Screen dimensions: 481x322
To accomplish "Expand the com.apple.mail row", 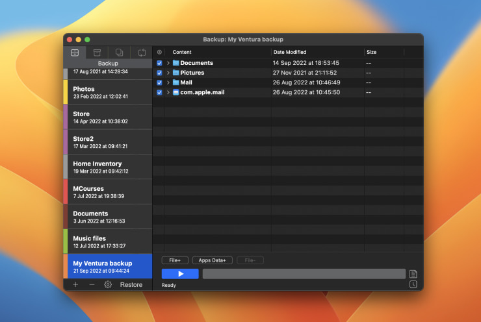I will pos(168,93).
